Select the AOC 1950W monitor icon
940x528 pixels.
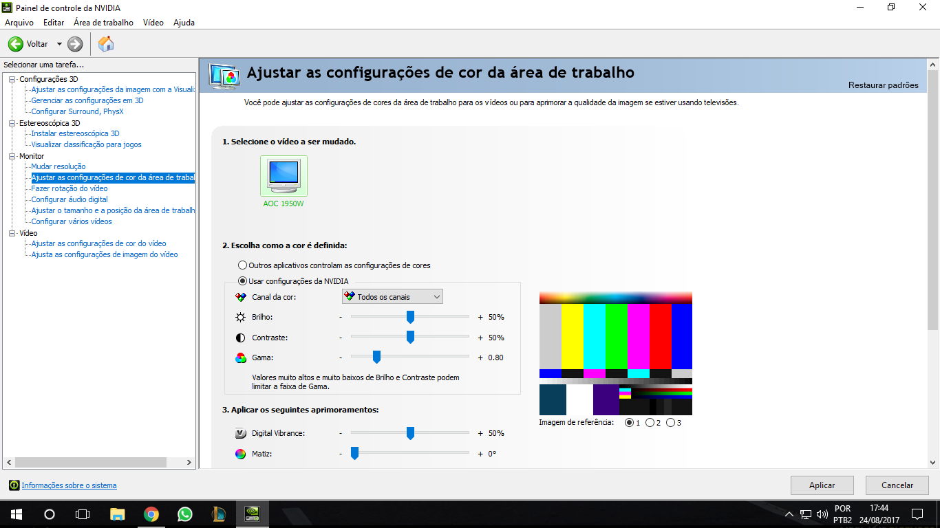click(284, 176)
